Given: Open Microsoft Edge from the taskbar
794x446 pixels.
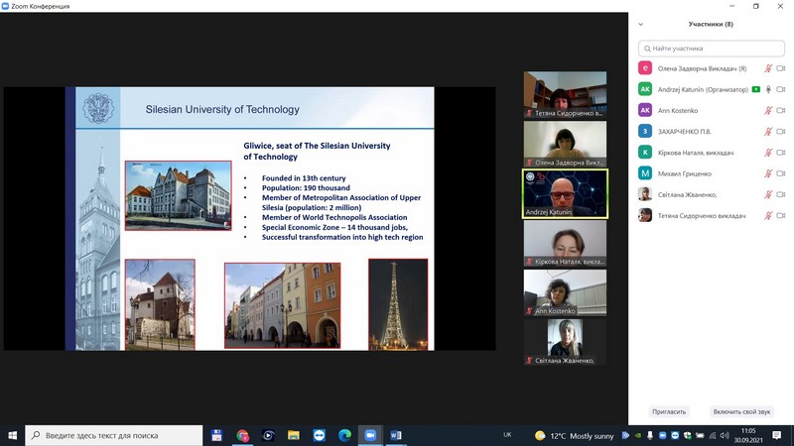Looking at the screenshot, I should pos(344,434).
